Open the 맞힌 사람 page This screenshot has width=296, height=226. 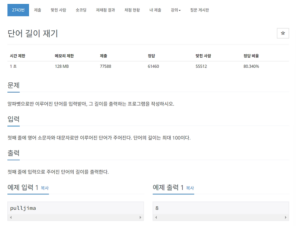pos(59,10)
